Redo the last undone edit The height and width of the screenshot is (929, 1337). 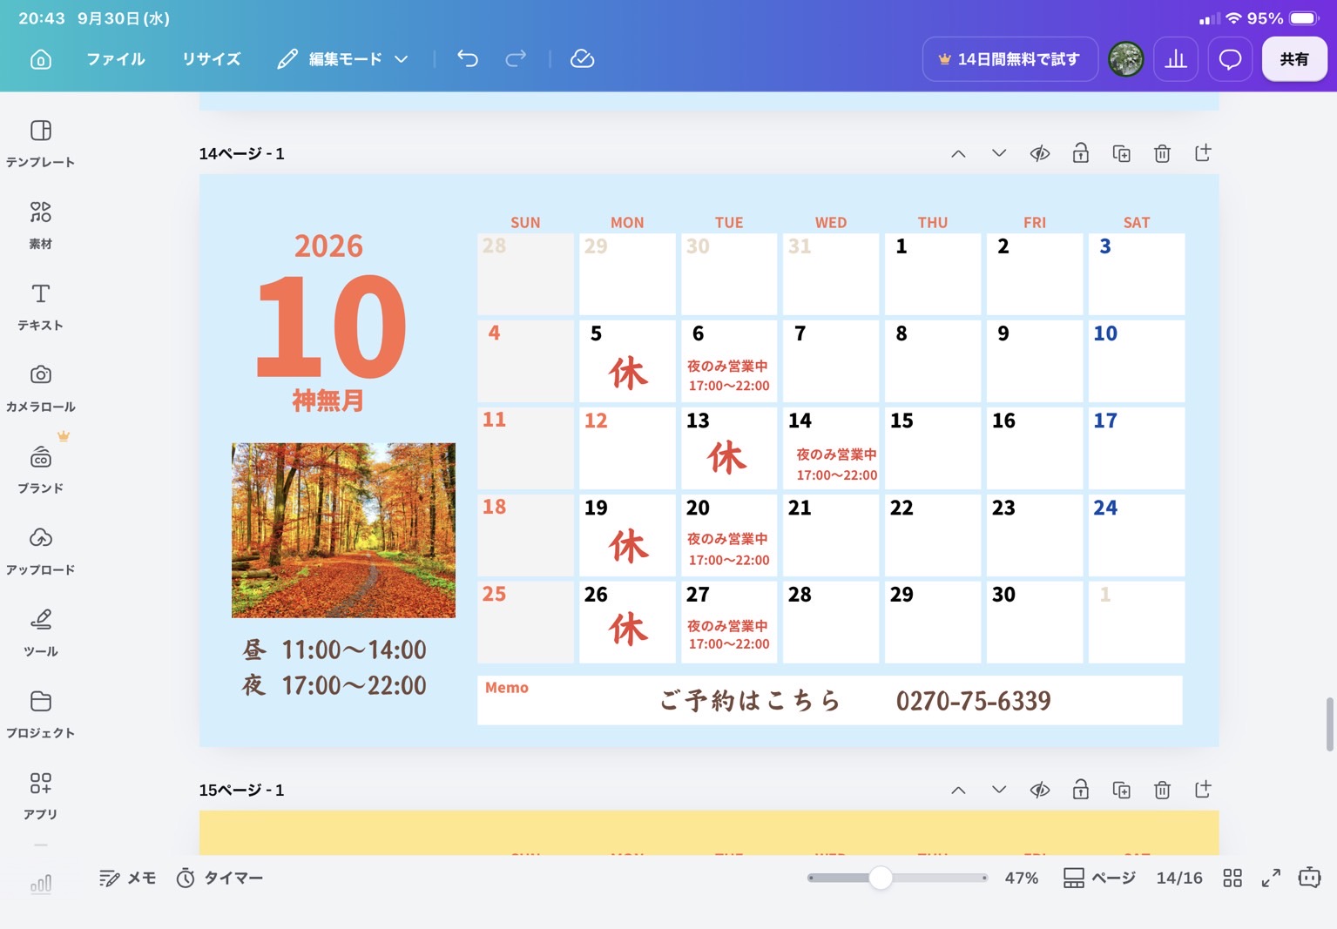point(516,58)
